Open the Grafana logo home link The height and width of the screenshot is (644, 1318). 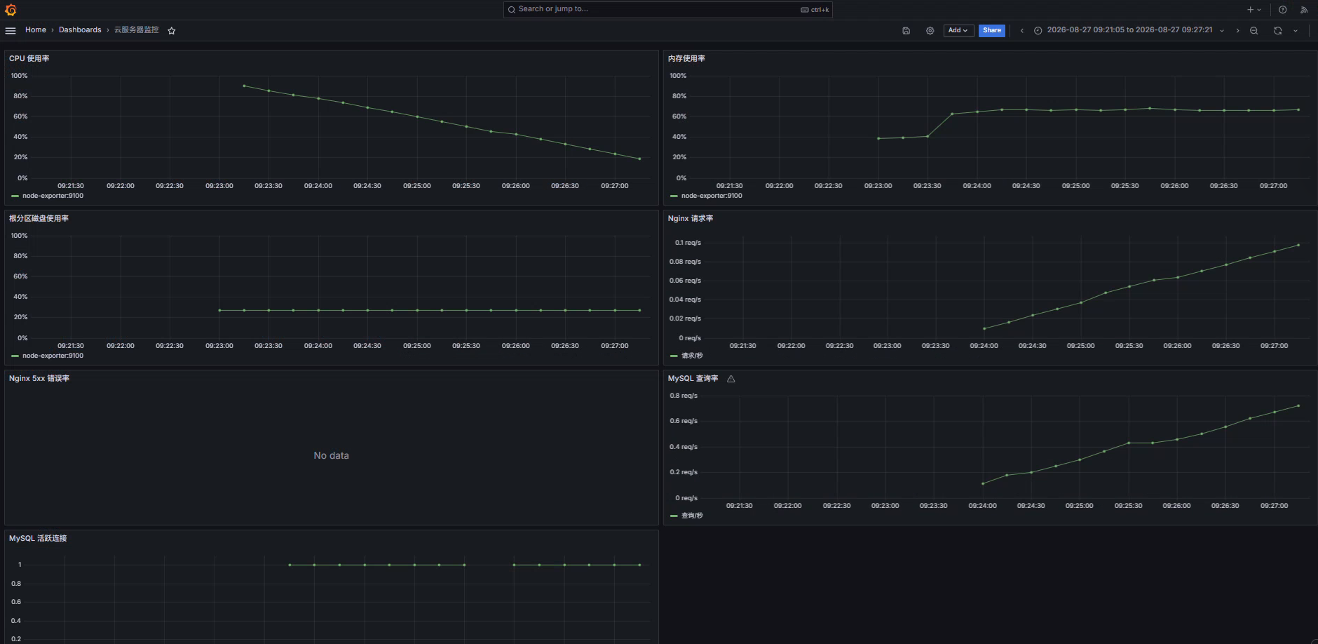pos(11,10)
